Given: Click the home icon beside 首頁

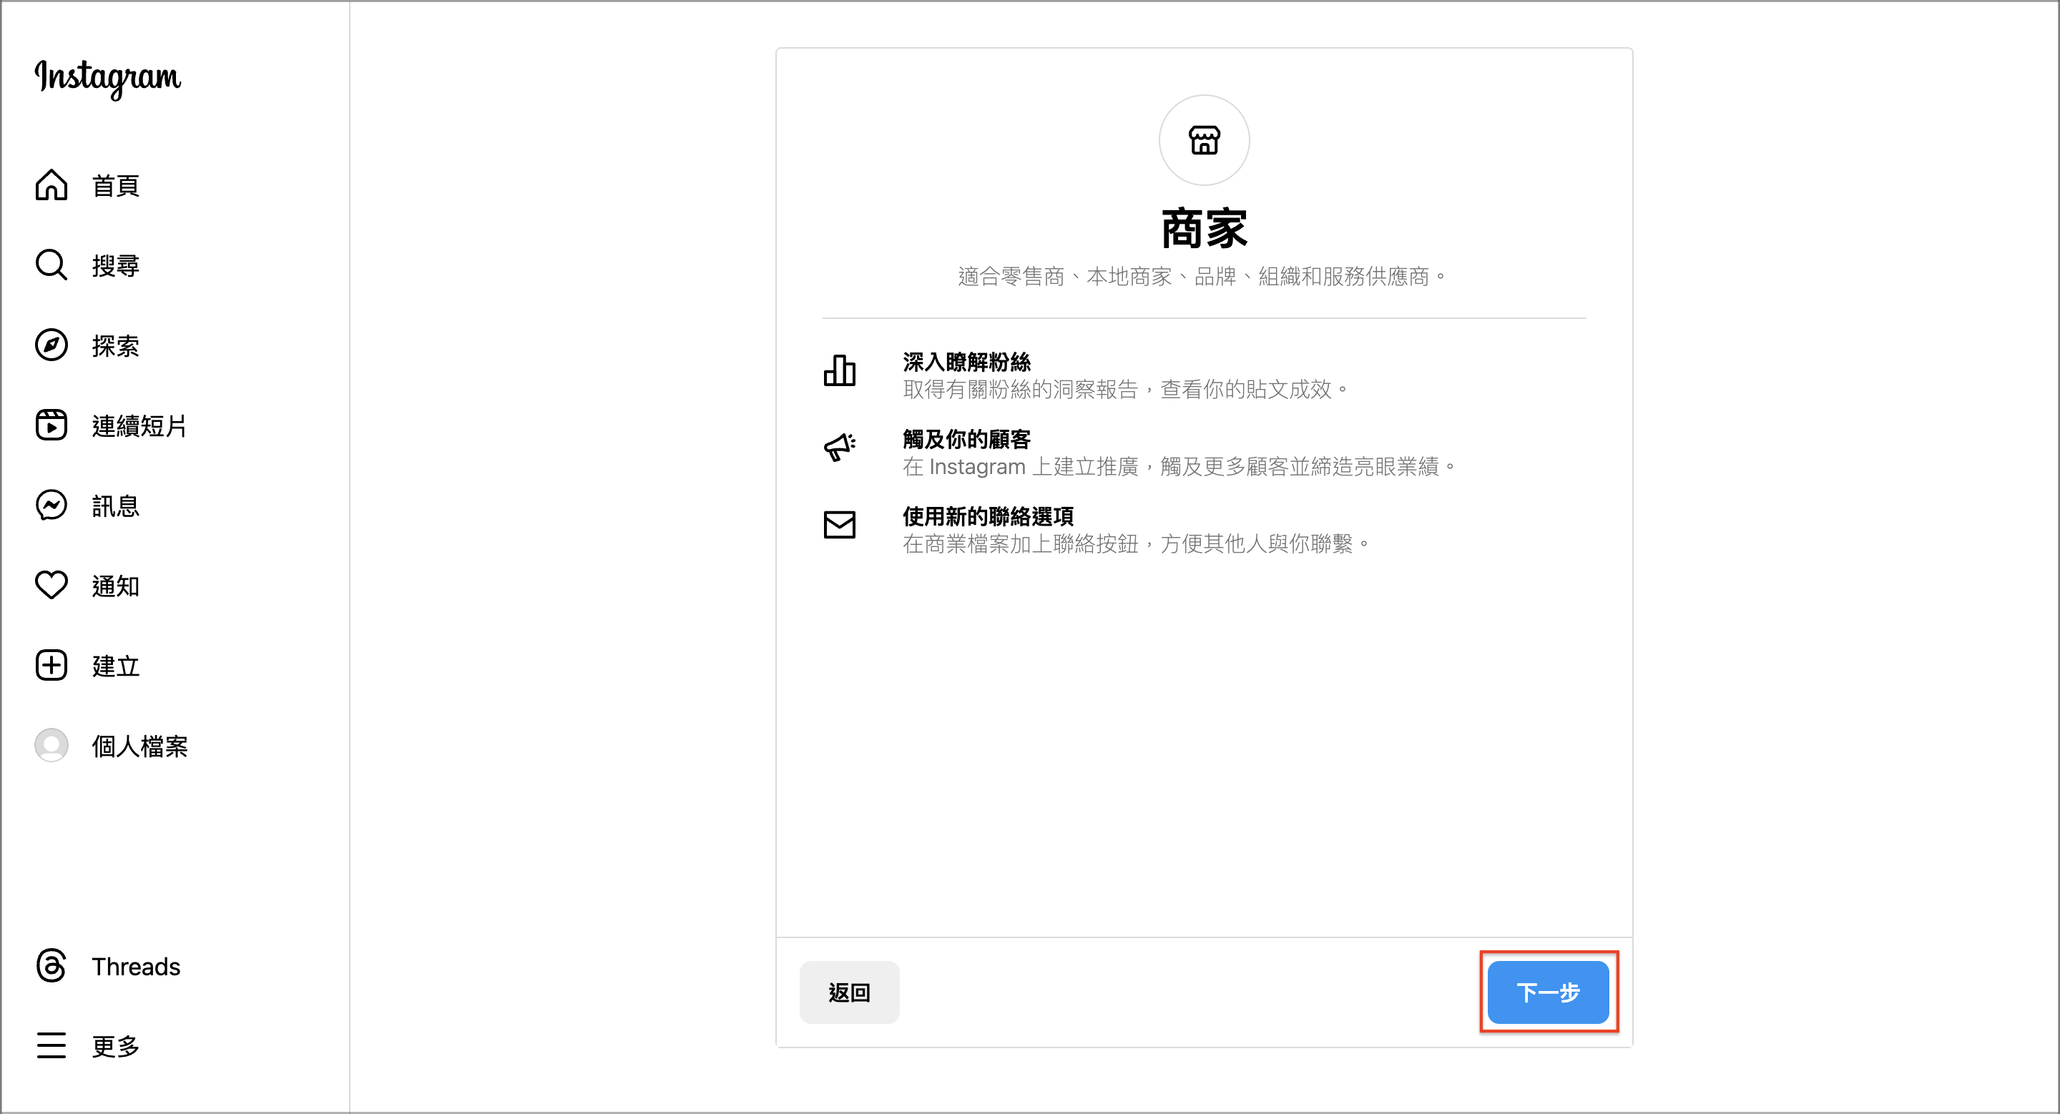Looking at the screenshot, I should tap(51, 185).
